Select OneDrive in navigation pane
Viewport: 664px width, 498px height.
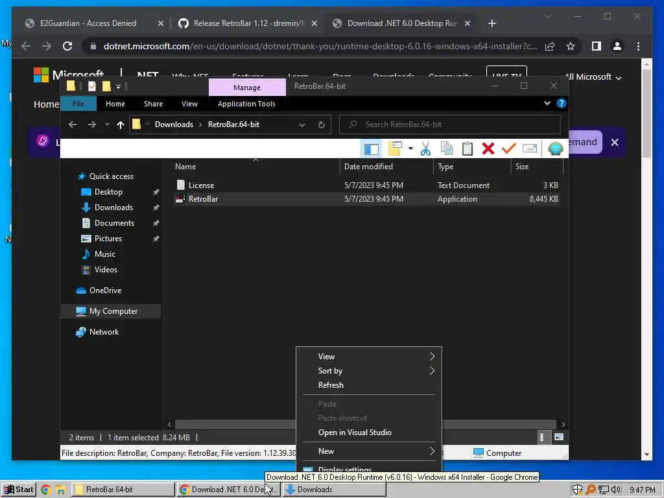106,290
